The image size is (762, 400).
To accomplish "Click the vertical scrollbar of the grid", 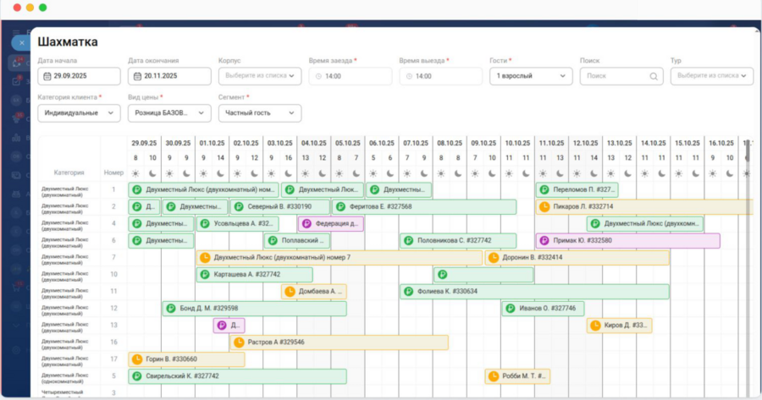I will tap(748, 152).
